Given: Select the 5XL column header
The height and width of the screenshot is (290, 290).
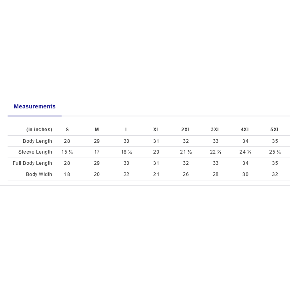Looking at the screenshot, I should click(275, 130).
